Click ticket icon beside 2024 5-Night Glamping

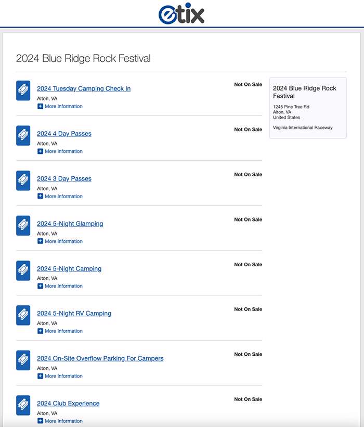[x=23, y=226]
